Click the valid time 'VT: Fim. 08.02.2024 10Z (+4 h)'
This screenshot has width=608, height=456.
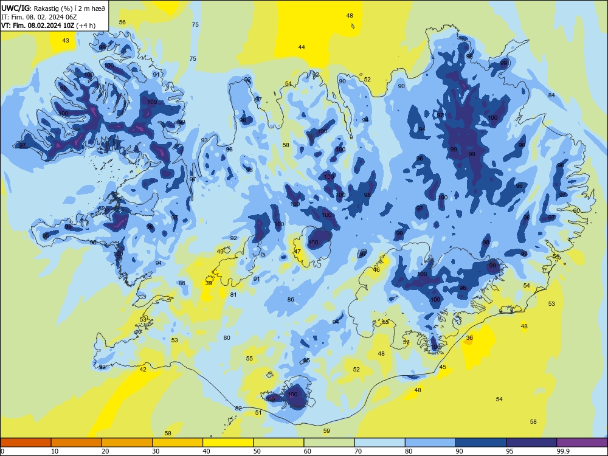(x=48, y=26)
